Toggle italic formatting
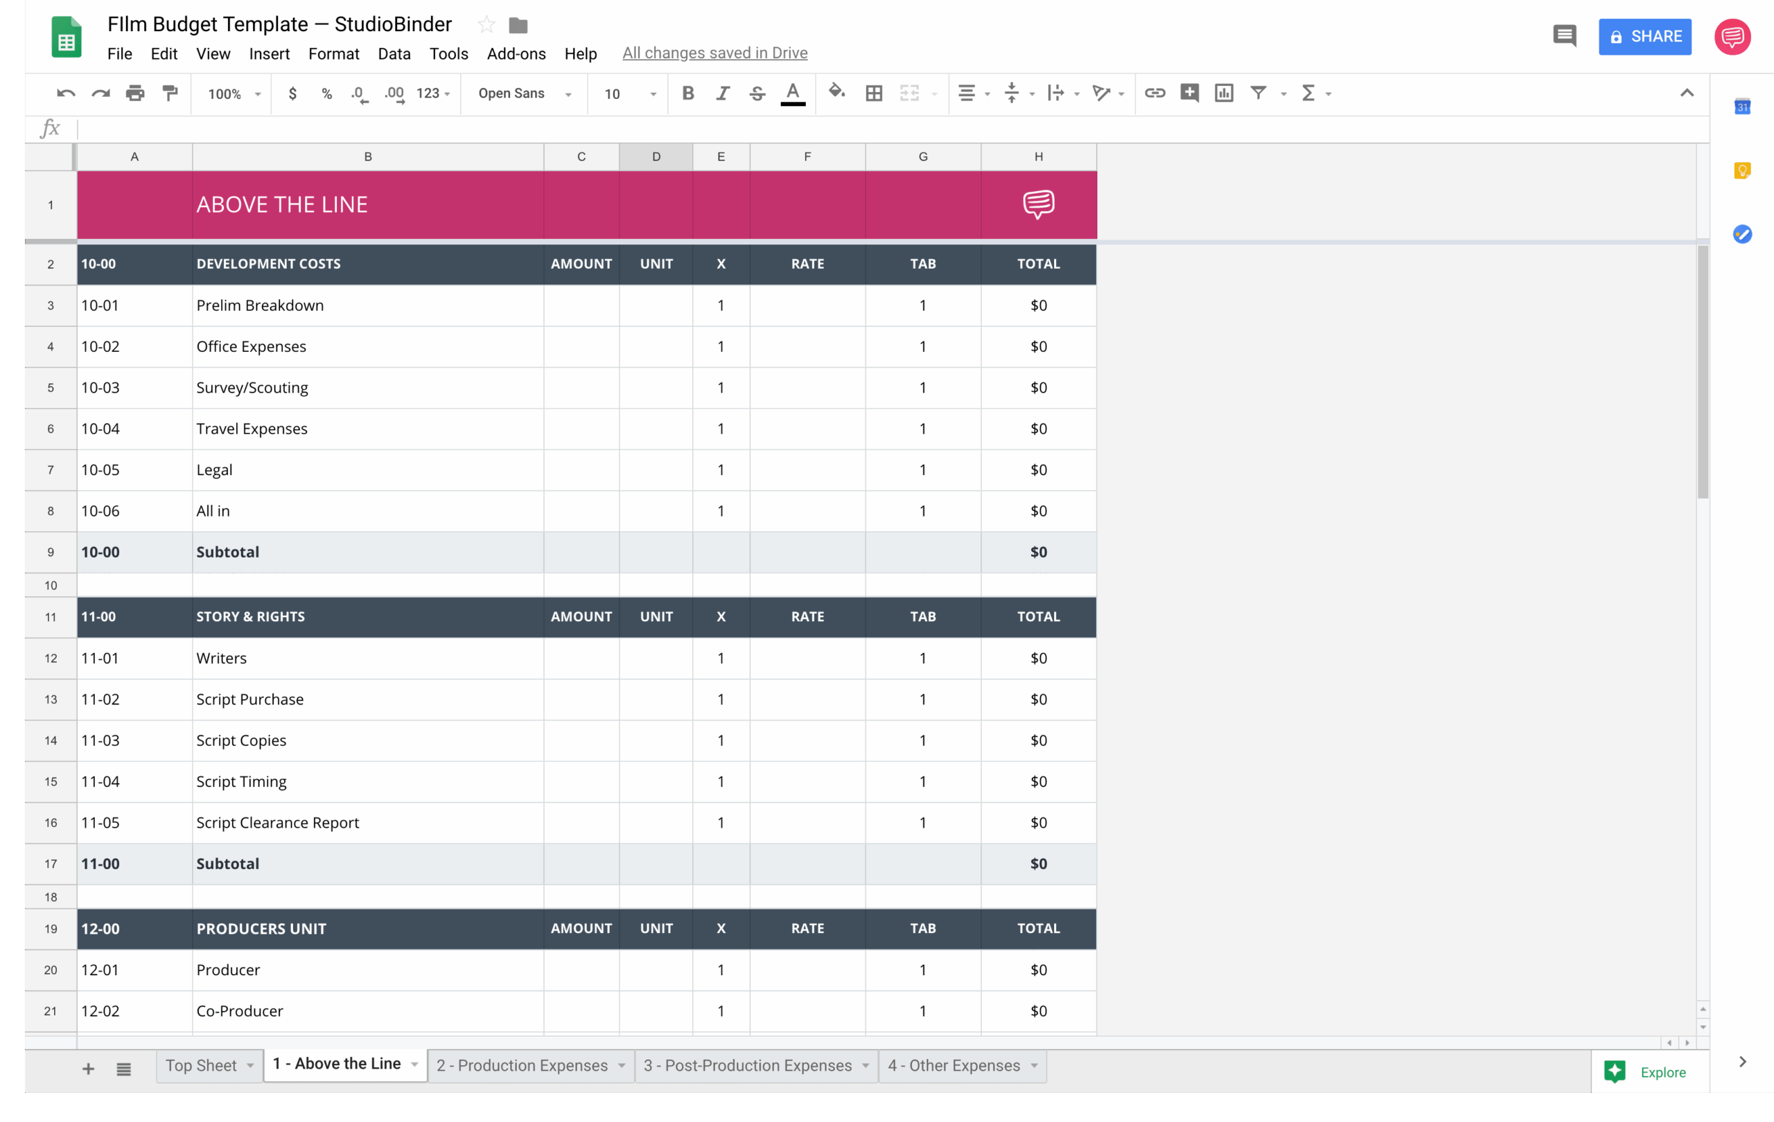This screenshot has width=1774, height=1122. (722, 93)
